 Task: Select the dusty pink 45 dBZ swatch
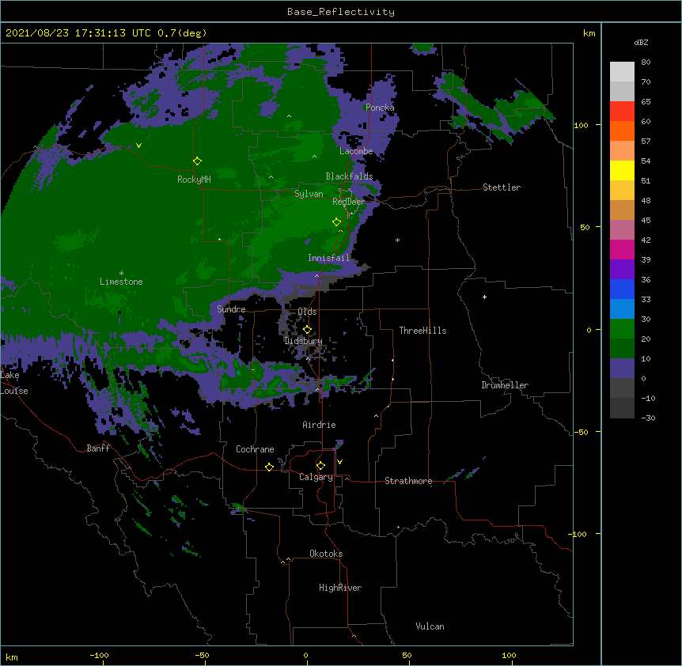click(622, 230)
